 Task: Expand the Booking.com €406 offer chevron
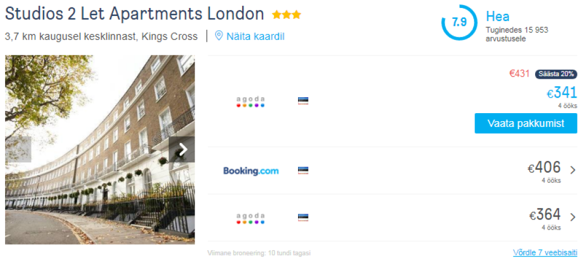pos(573,170)
